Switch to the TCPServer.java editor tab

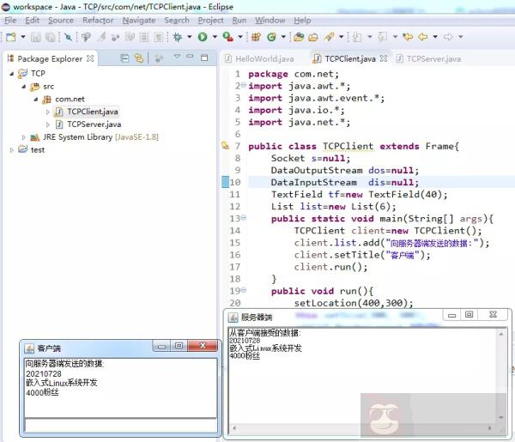pos(433,59)
